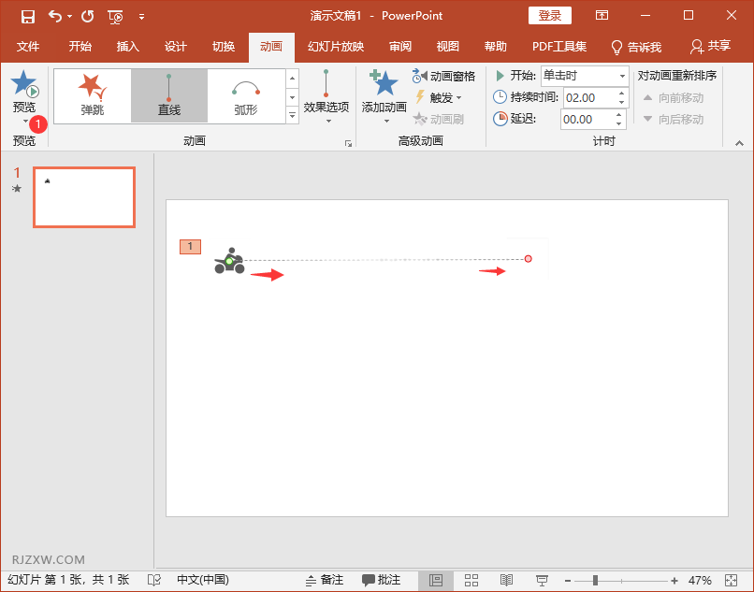Viewport: 754px width, 592px height.
Task: Start slideshow from beginning in quick access toolbar
Action: tap(115, 18)
